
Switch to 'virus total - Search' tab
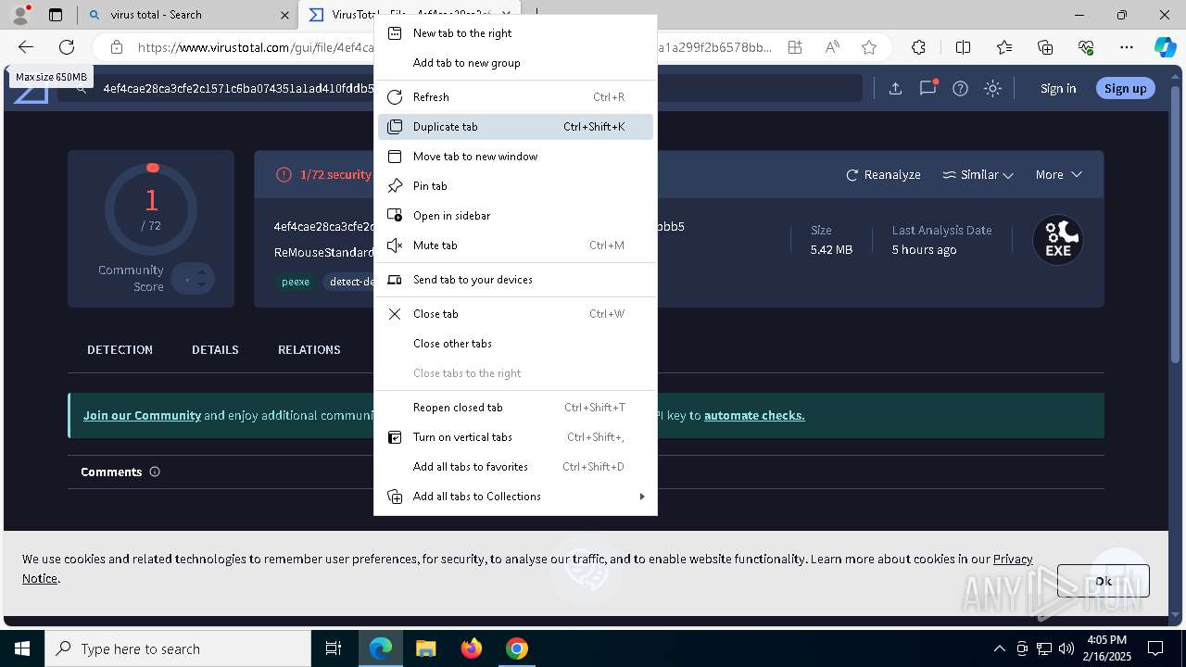[188, 15]
